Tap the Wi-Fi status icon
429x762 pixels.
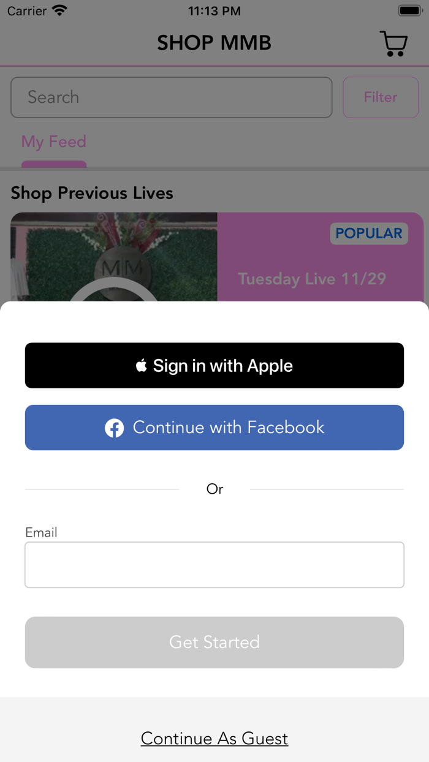[x=59, y=10]
